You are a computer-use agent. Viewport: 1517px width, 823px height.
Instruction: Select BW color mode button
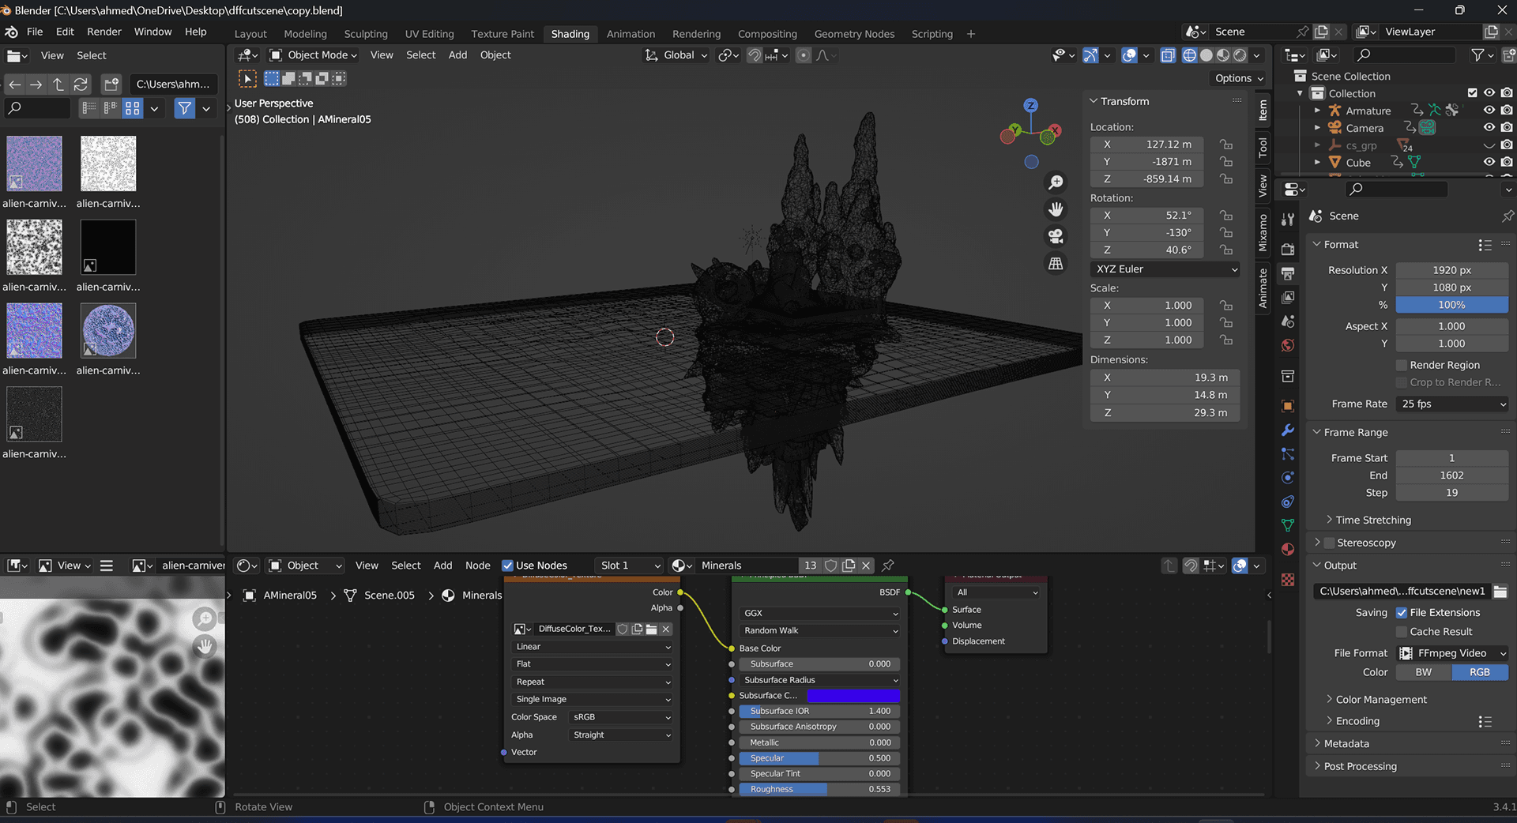point(1423,672)
